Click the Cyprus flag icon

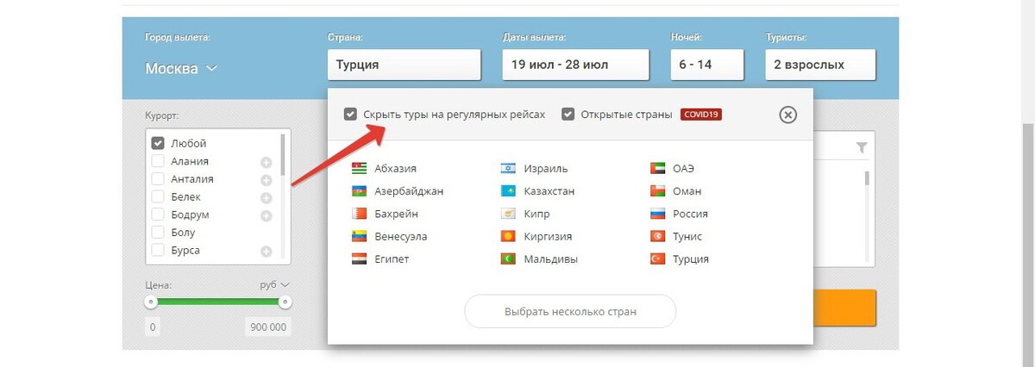(x=508, y=214)
